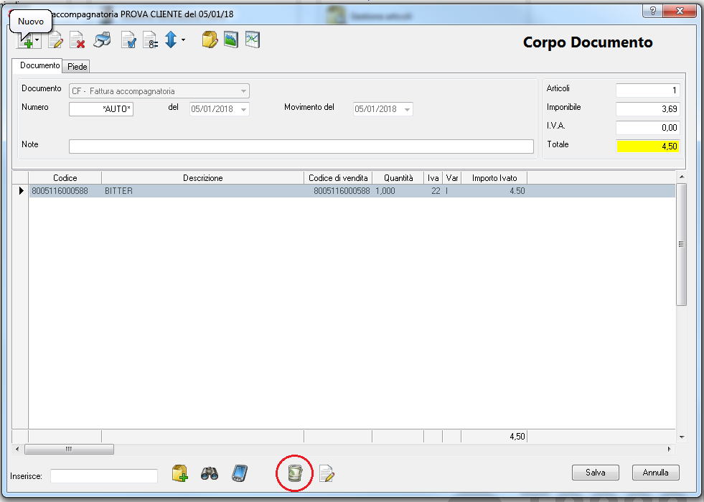Screen dimensions: 704x502
Task: Click the blue up-down arrows icon
Action: point(171,41)
